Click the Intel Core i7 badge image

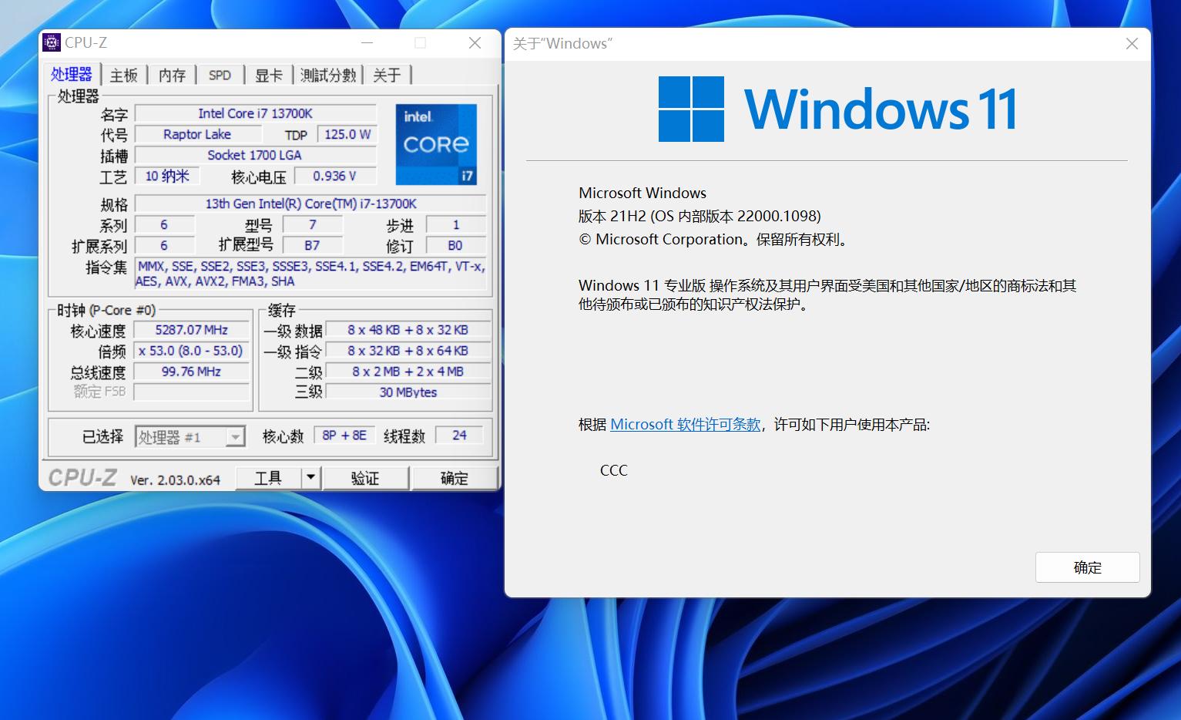coord(436,144)
